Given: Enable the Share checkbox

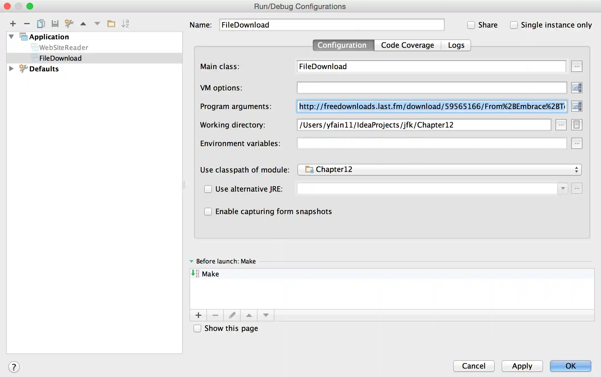Looking at the screenshot, I should 471,25.
